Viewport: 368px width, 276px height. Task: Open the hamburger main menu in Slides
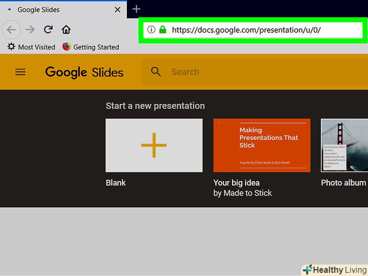(x=20, y=72)
